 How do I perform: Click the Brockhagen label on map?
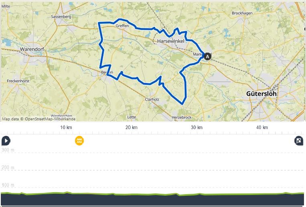[242, 13]
